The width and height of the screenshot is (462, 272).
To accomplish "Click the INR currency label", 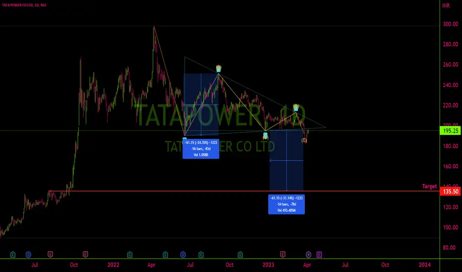I will coord(446,5).
